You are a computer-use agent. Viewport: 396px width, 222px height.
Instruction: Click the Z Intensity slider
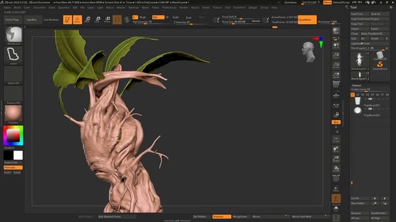point(191,22)
